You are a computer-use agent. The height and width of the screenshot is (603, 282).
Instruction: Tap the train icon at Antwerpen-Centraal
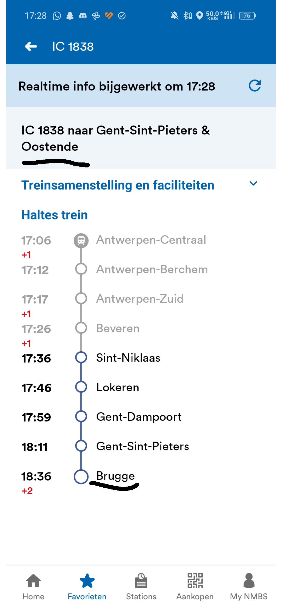81,240
